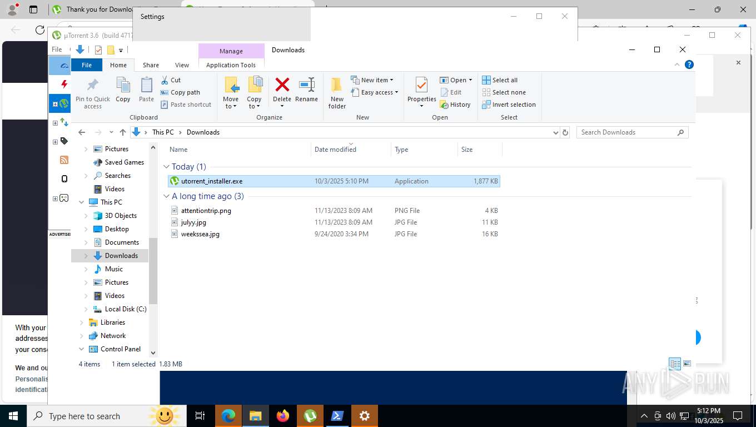Sort by Name column header
756x427 pixels.
[x=238, y=150]
